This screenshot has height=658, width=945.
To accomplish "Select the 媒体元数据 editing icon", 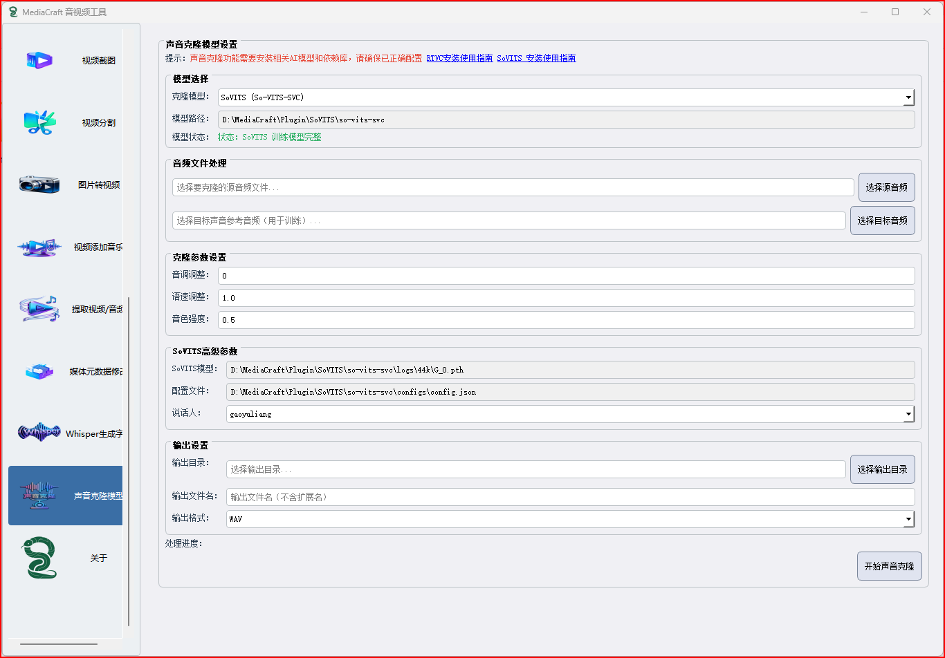I will [x=39, y=372].
